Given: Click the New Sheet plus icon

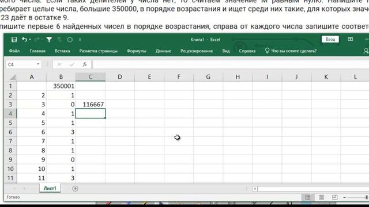Looking at the screenshot, I should (x=75, y=189).
